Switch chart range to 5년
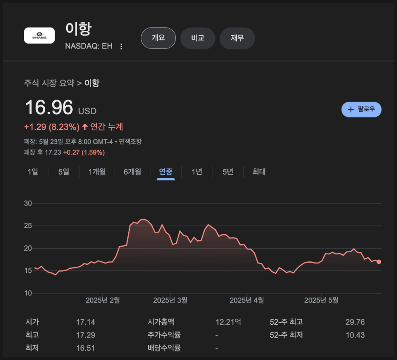 (x=228, y=172)
